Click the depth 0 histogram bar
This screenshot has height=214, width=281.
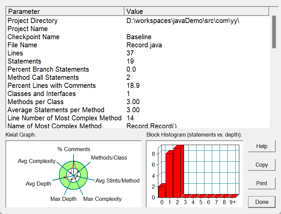(x=162, y=192)
